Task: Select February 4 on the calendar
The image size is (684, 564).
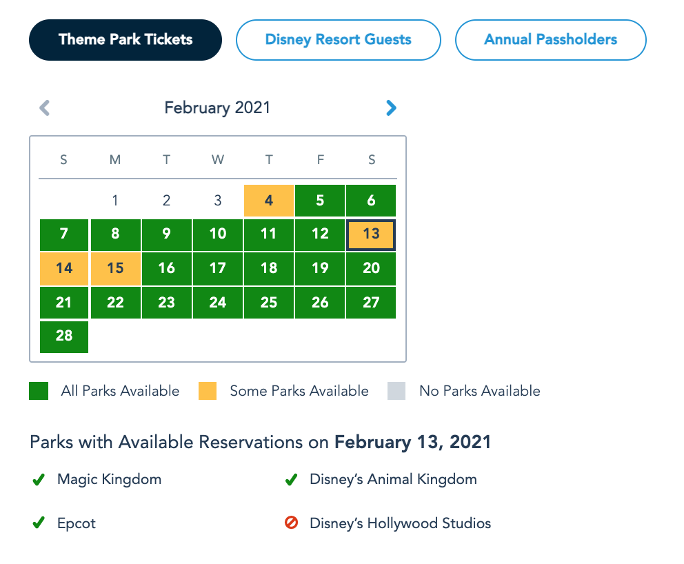Action: pos(269,201)
